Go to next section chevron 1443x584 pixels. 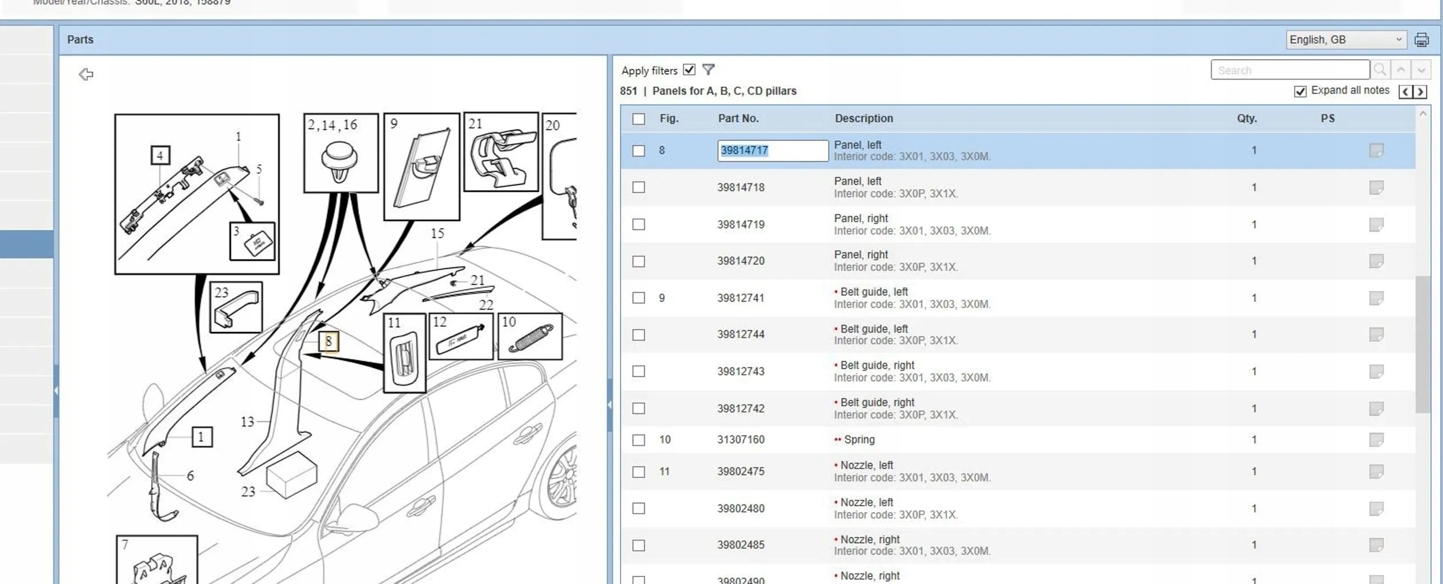coord(1420,92)
